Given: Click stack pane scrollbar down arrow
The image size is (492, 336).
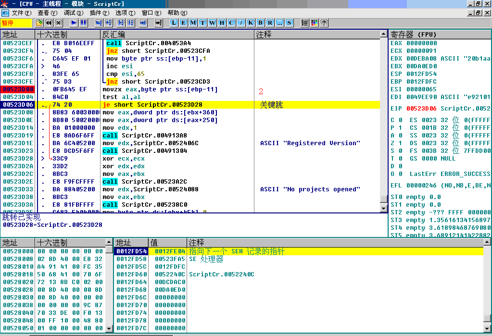Looking at the screenshot, I should (x=487, y=328).
